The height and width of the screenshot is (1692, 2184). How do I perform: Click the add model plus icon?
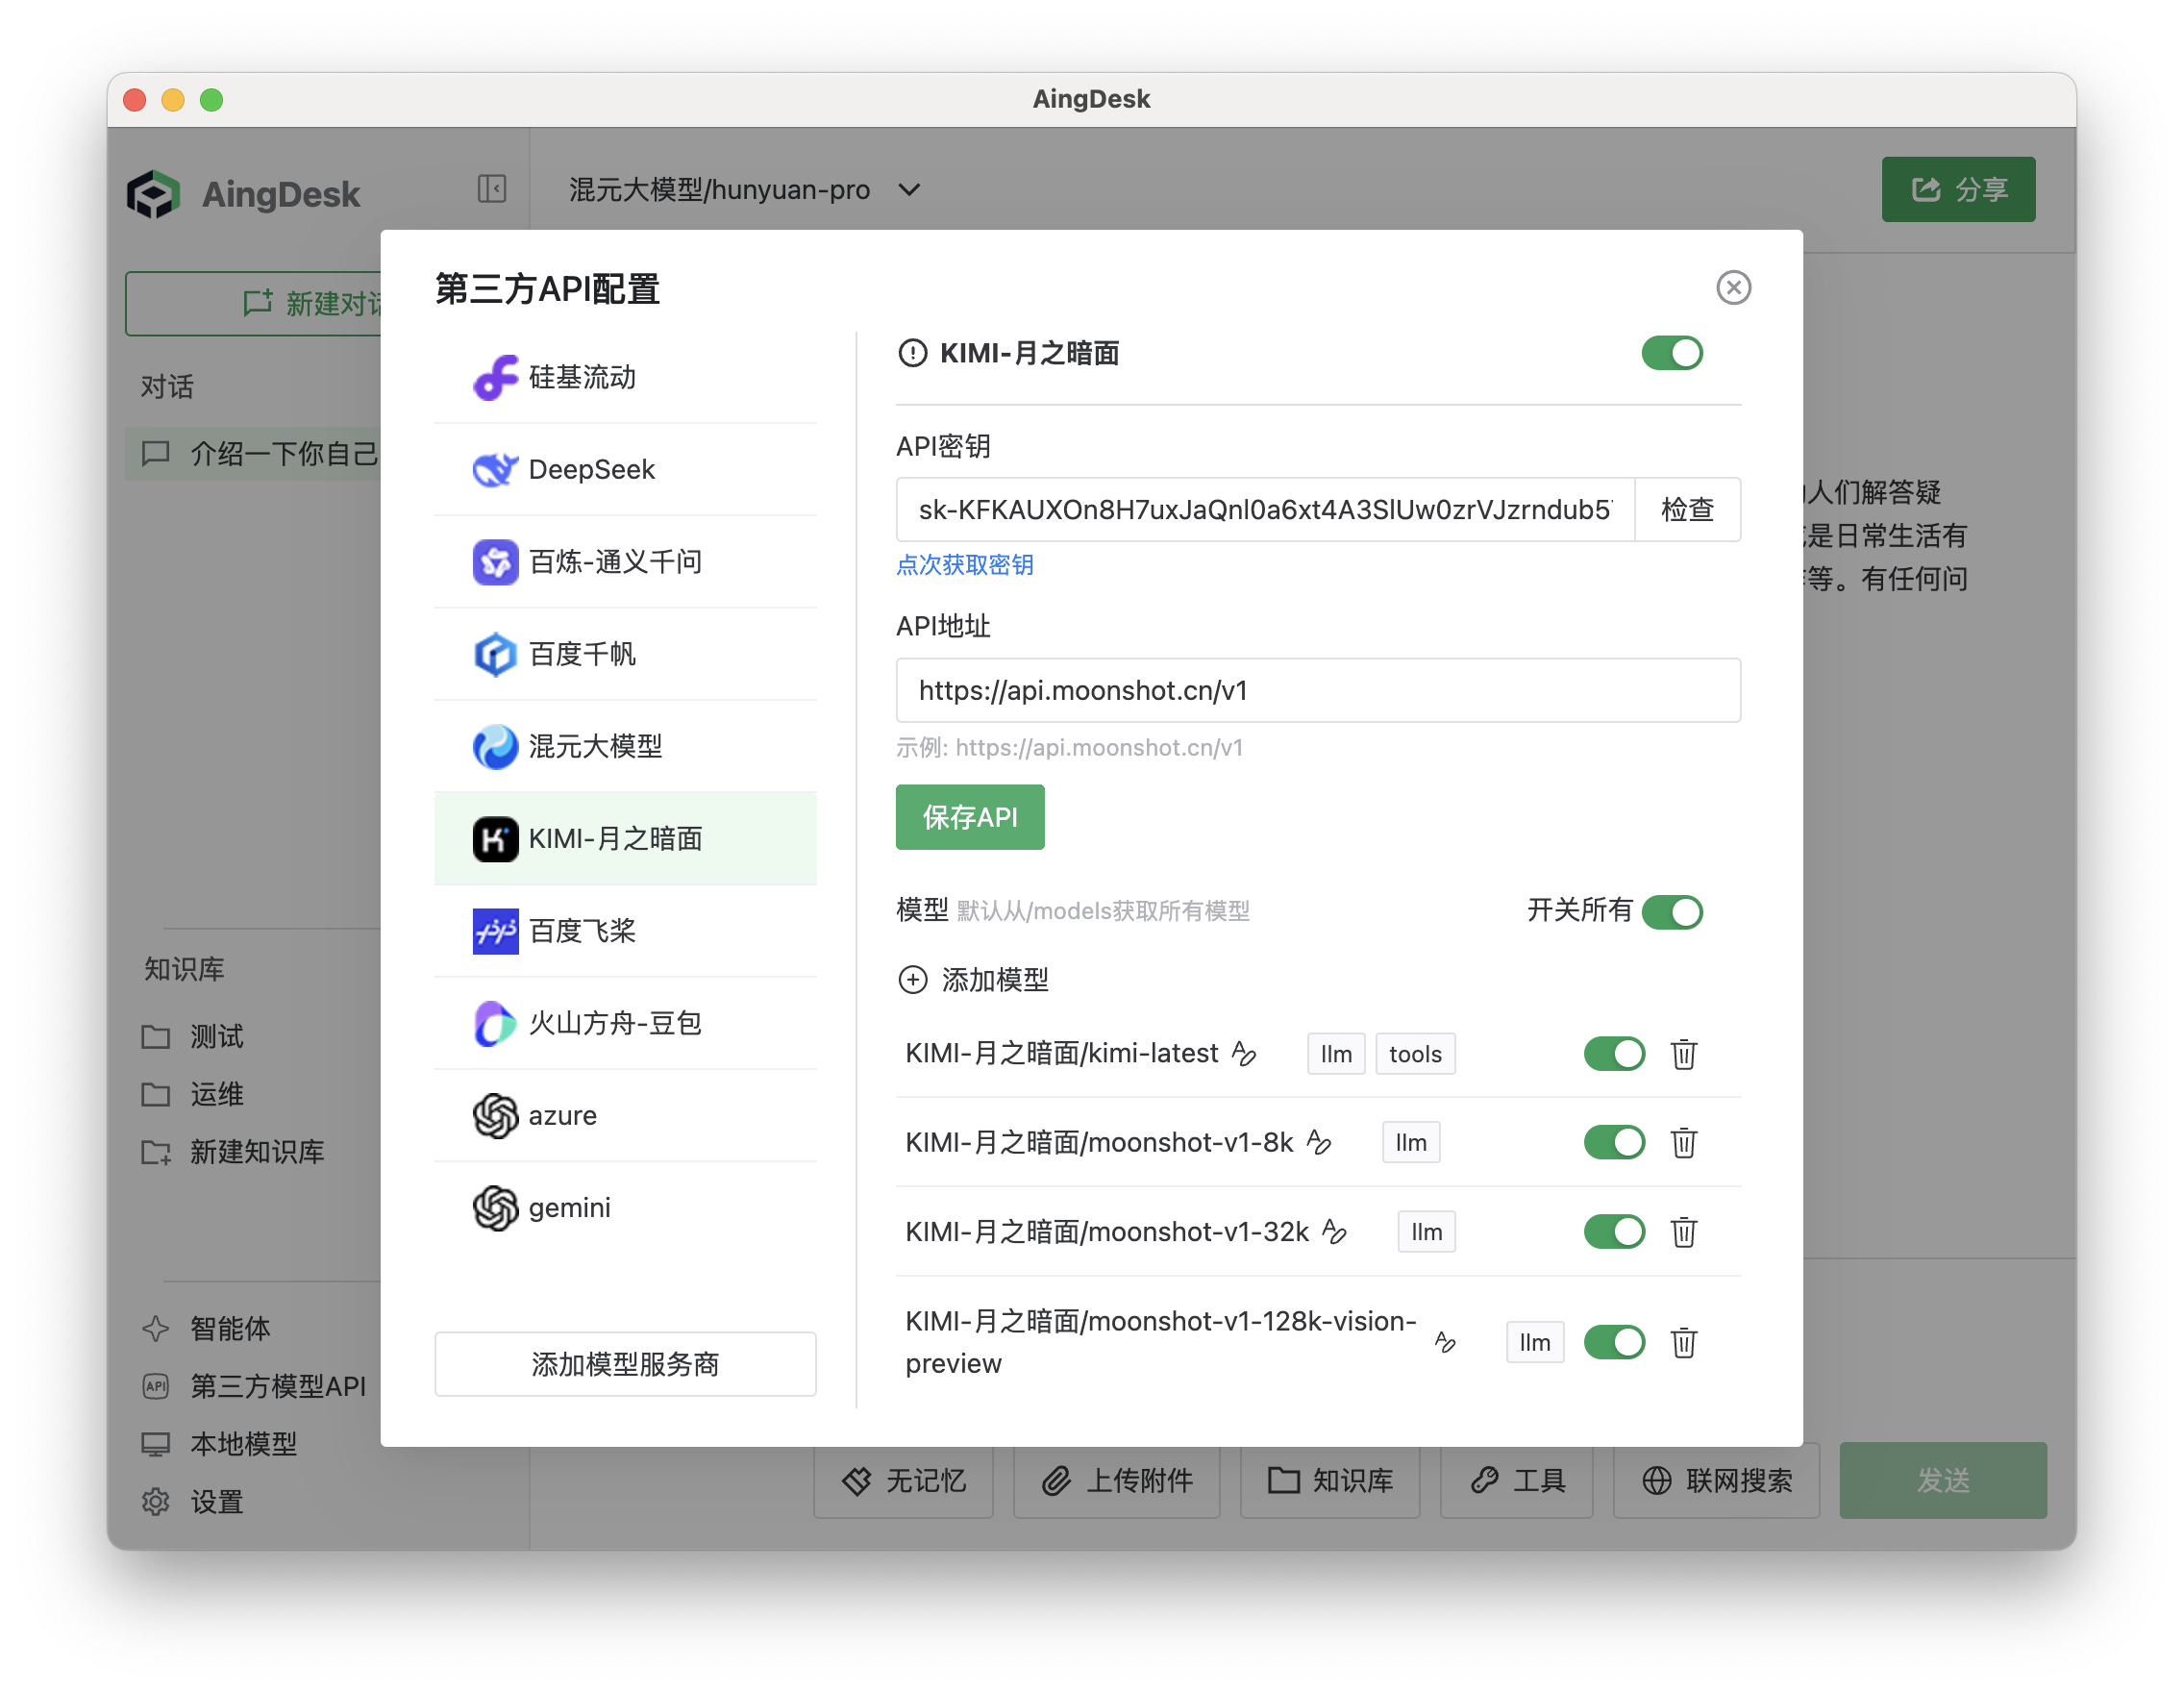coord(912,979)
